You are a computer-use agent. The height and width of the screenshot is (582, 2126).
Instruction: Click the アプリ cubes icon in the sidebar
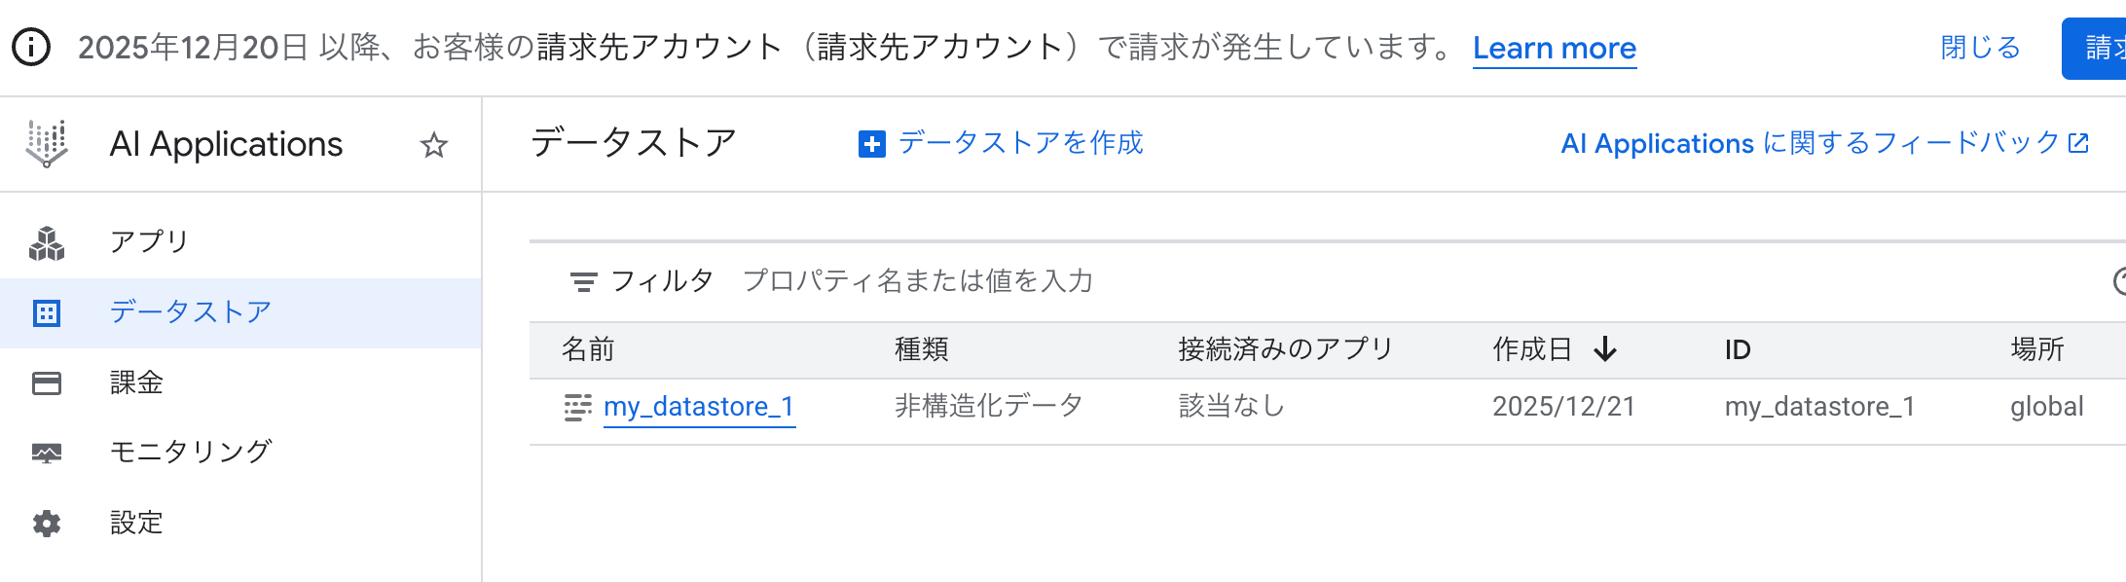coord(47,240)
